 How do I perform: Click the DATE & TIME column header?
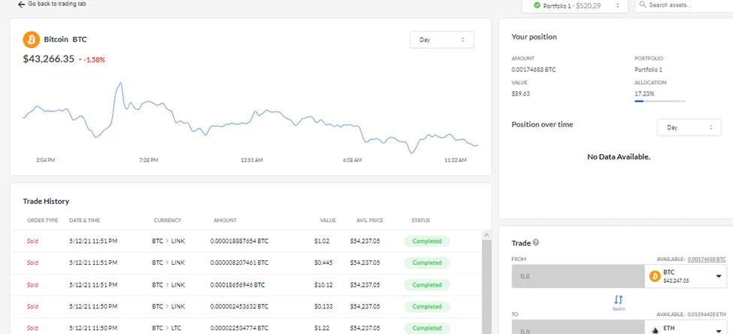pyautogui.click(x=85, y=220)
